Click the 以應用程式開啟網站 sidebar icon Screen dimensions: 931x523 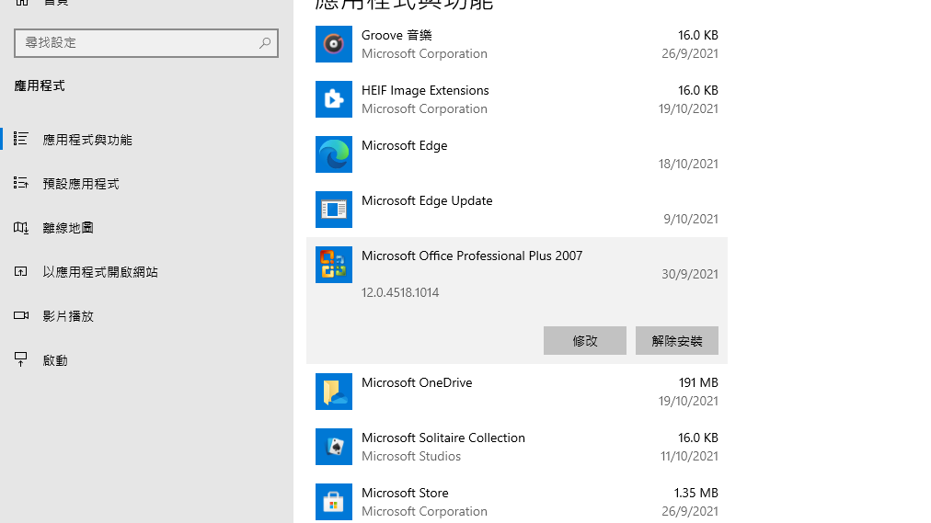21,271
